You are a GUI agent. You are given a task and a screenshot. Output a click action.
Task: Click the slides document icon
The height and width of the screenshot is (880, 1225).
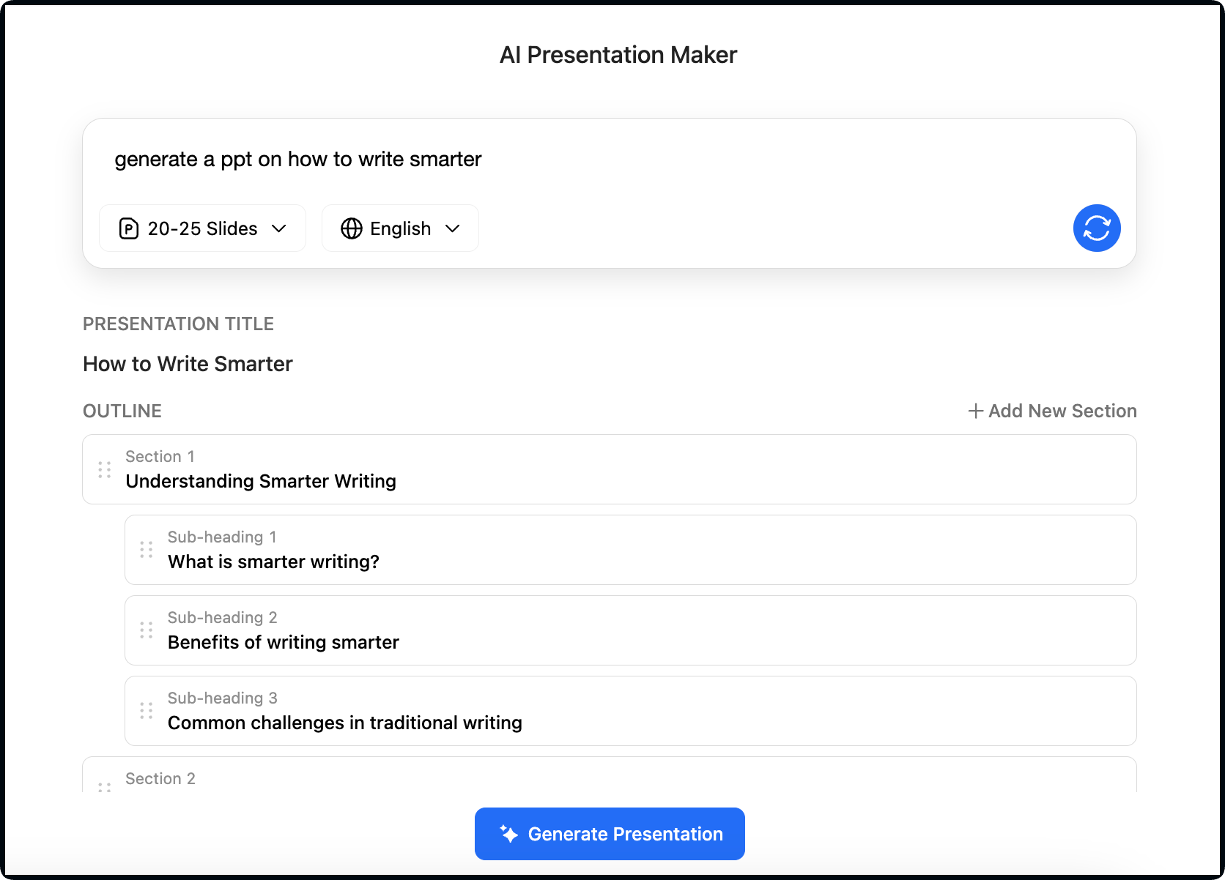coord(129,228)
